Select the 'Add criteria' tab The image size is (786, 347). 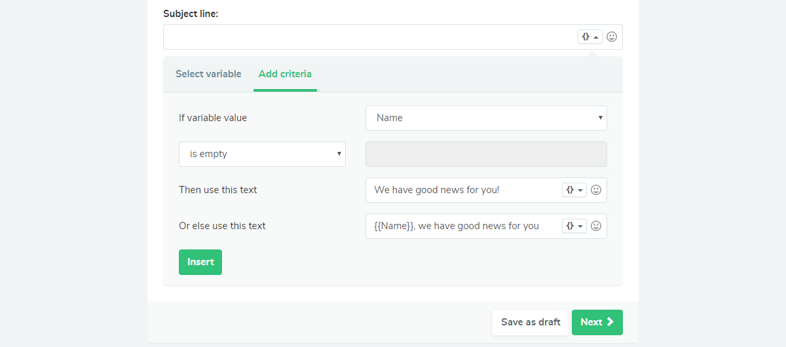[x=285, y=74]
